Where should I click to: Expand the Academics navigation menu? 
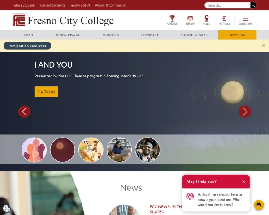tap(111, 35)
